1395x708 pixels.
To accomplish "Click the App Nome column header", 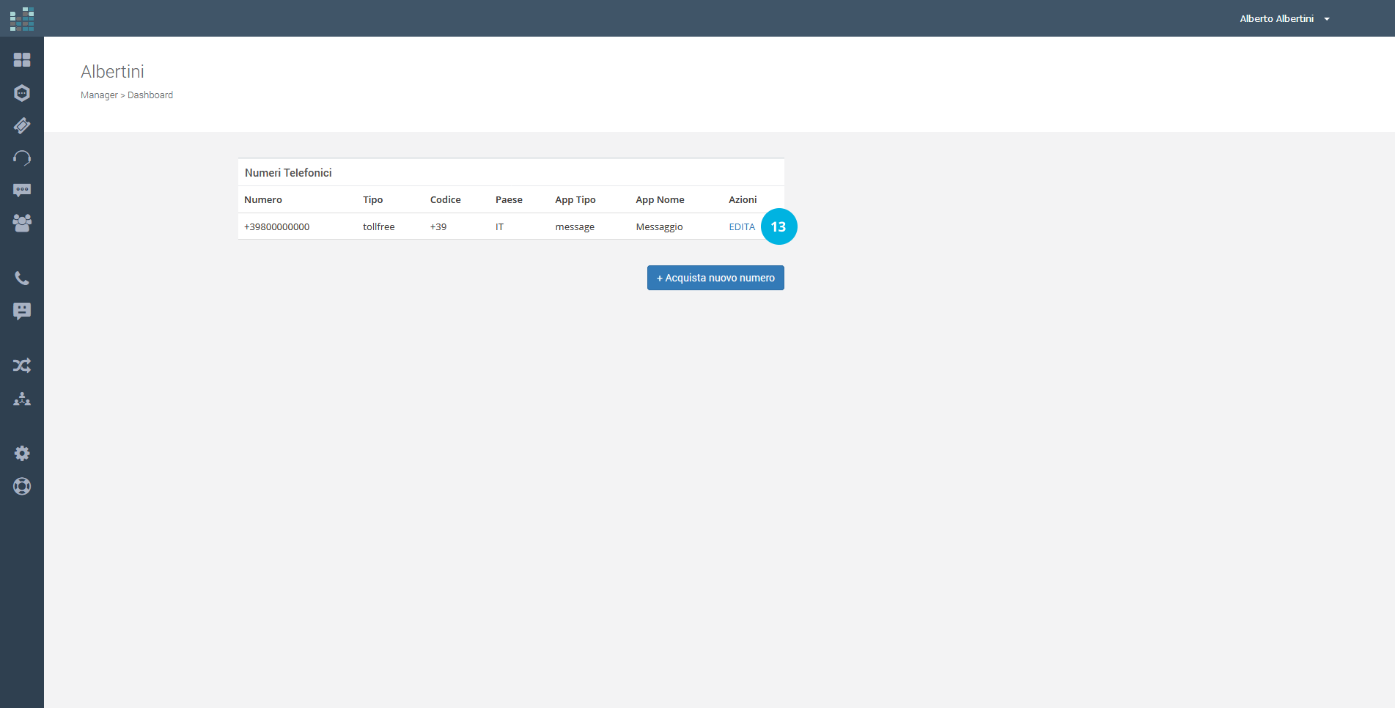I will 660,199.
